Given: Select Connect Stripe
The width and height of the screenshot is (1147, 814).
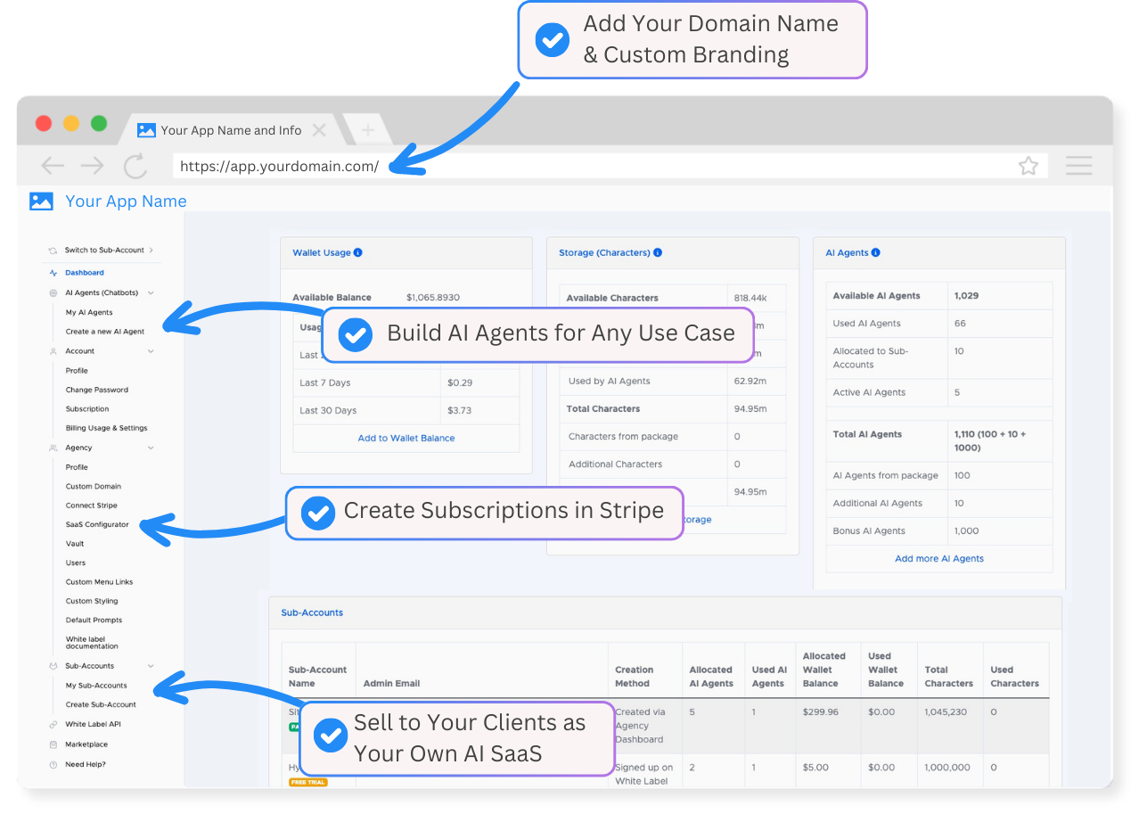Looking at the screenshot, I should click(92, 506).
